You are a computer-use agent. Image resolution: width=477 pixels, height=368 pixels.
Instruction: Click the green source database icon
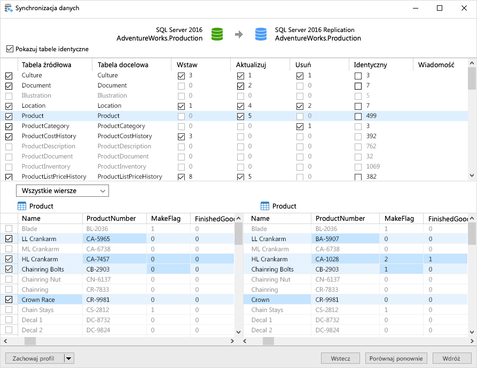pos(217,34)
